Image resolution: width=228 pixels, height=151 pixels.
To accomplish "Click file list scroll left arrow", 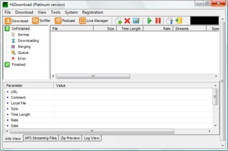I will point(53,76).
